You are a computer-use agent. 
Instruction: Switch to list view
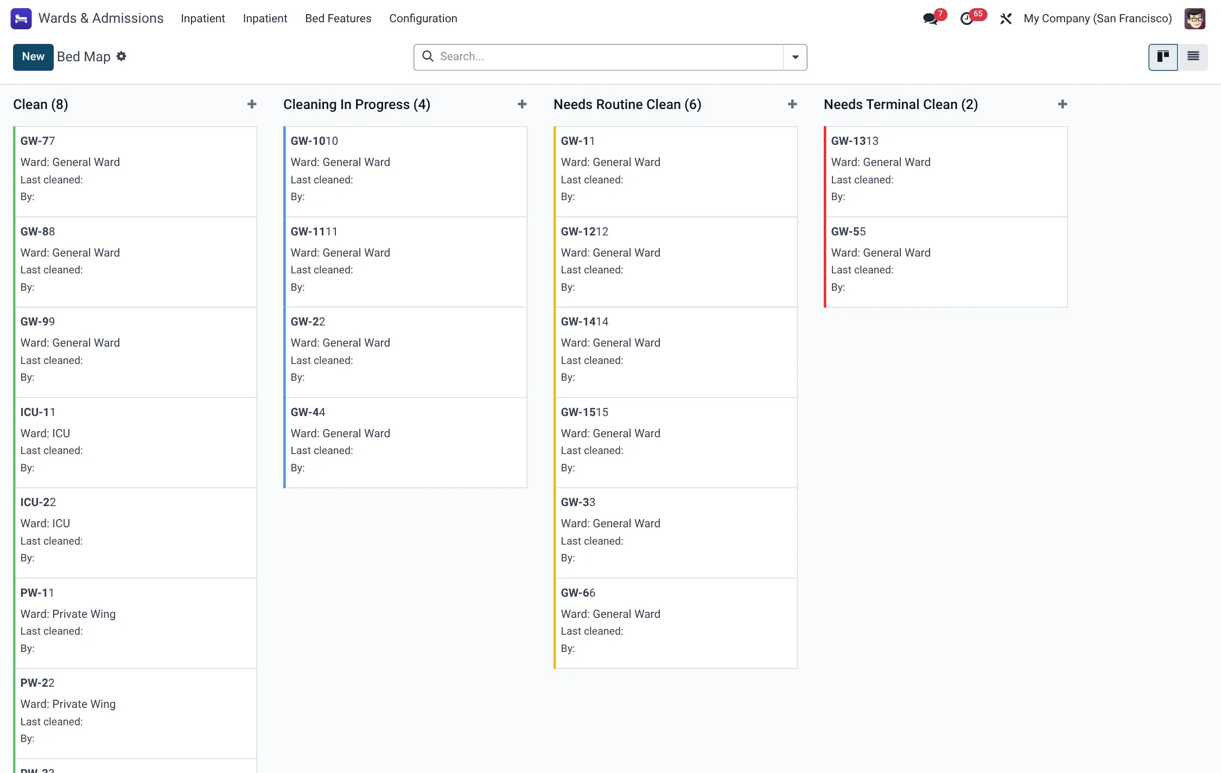click(x=1193, y=57)
